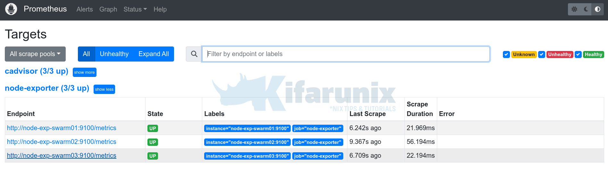Open the Graph page
The width and height of the screenshot is (608, 184).
pyautogui.click(x=108, y=9)
